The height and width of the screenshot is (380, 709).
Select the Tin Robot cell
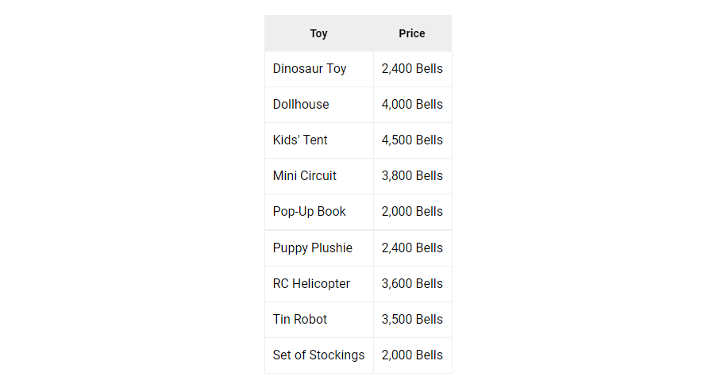pos(300,320)
